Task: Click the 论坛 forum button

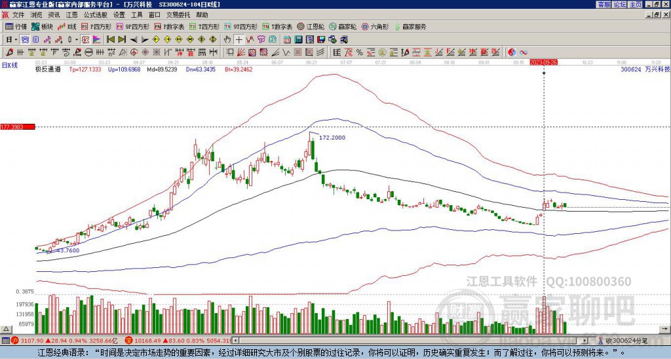Action: [x=620, y=5]
